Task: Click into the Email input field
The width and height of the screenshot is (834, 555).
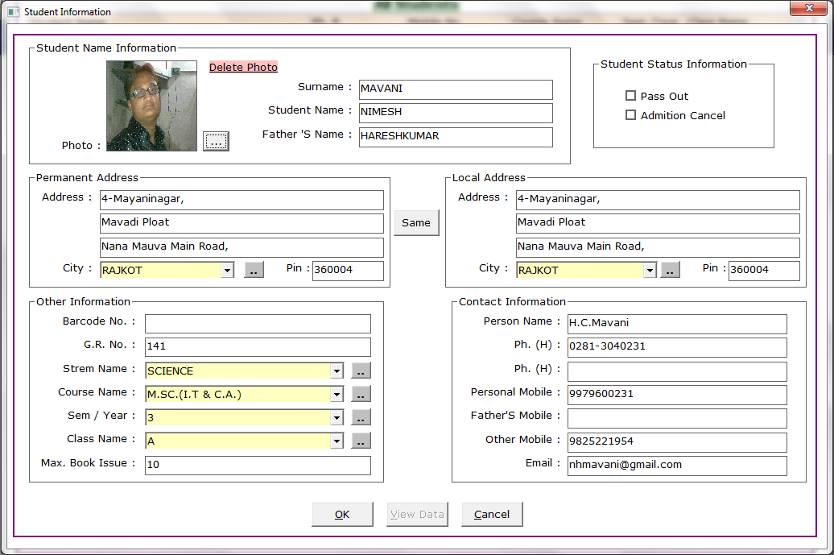Action: [676, 465]
